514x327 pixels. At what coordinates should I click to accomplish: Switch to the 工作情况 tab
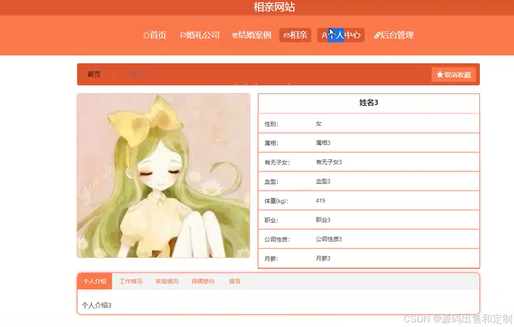(x=131, y=281)
